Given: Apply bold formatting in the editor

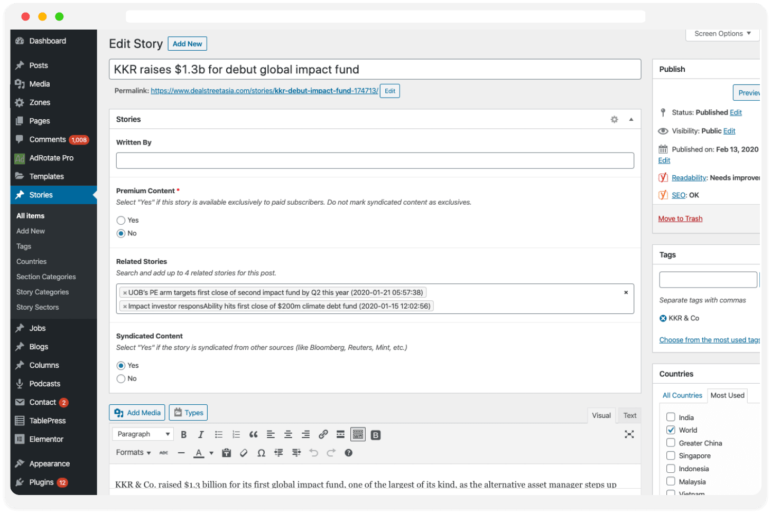Looking at the screenshot, I should (183, 434).
